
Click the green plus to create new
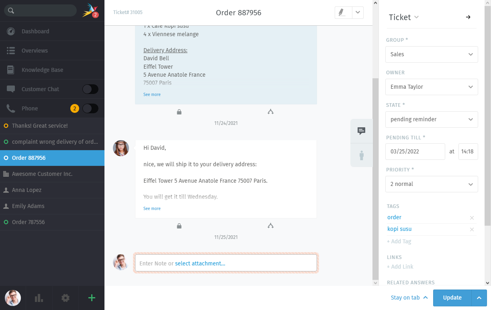tap(92, 298)
